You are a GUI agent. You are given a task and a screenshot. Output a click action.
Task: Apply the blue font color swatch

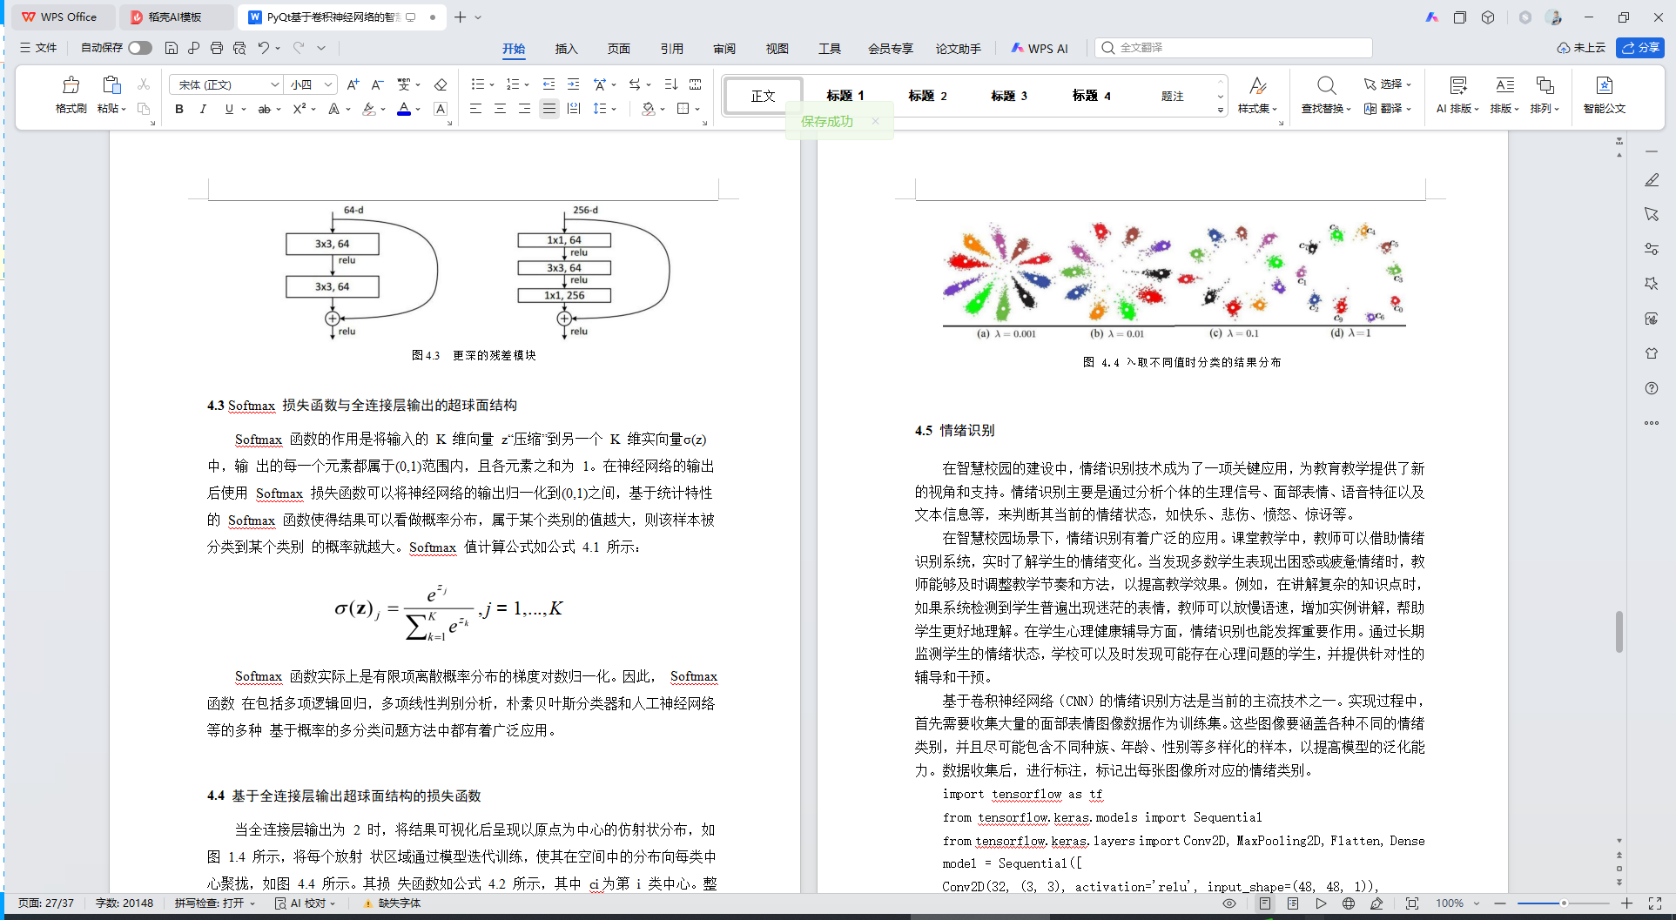tap(404, 109)
